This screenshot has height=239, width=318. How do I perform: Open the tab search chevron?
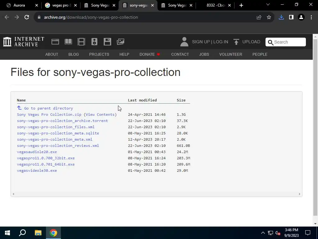coord(268,4)
